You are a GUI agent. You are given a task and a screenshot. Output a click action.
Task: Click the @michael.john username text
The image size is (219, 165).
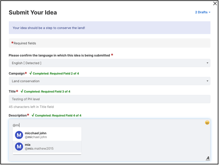[x=36, y=137]
